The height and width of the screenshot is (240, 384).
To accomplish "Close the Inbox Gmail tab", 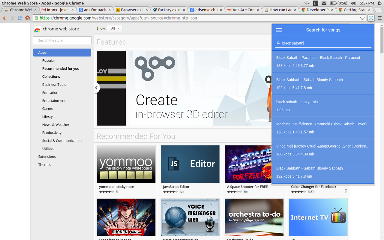I will pos(72,10).
